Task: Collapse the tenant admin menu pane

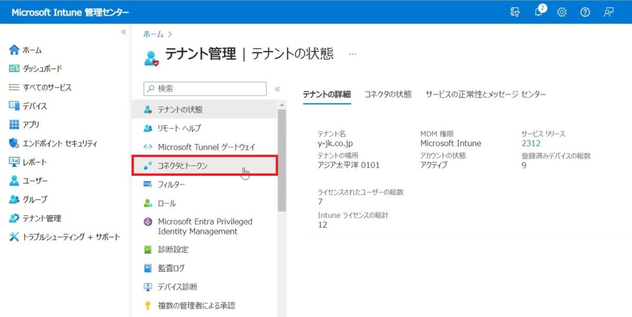Action: click(278, 88)
